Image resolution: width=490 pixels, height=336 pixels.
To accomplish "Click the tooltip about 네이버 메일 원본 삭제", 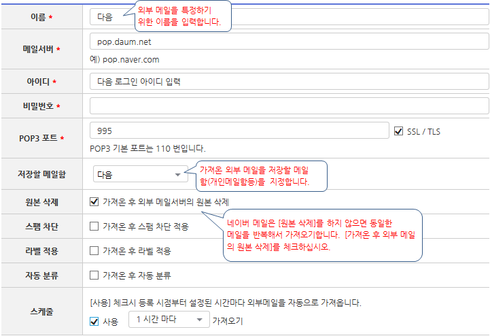I will 322,235.
